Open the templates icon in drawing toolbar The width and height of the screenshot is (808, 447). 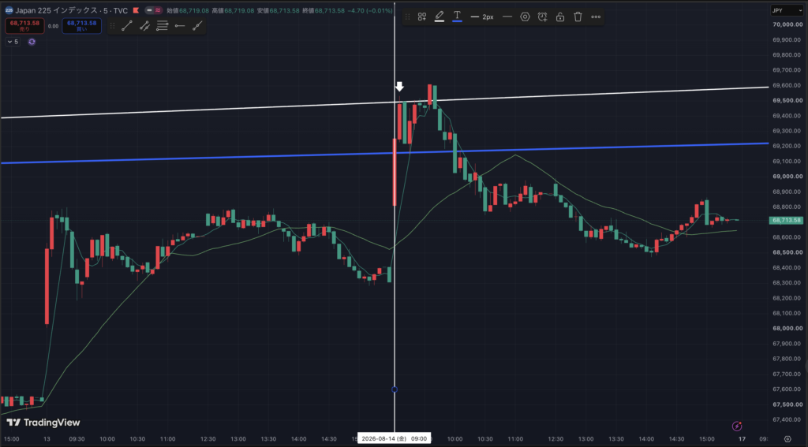421,17
